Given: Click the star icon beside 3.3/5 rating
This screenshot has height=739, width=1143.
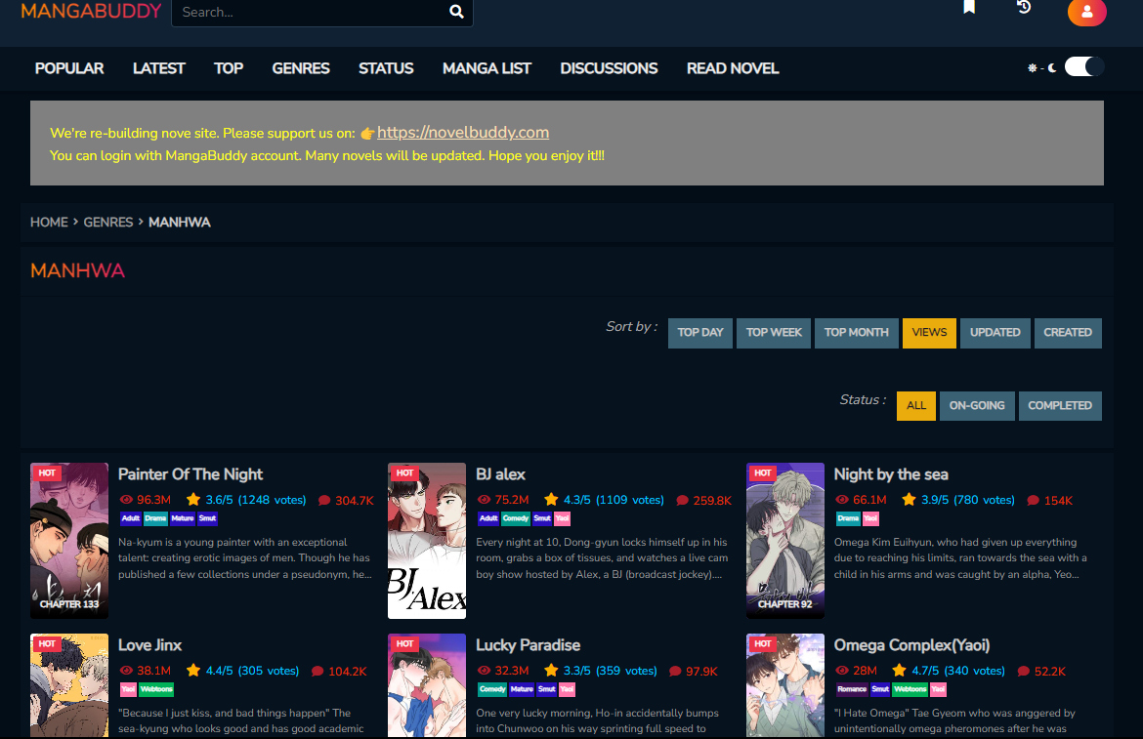Looking at the screenshot, I should 551,671.
